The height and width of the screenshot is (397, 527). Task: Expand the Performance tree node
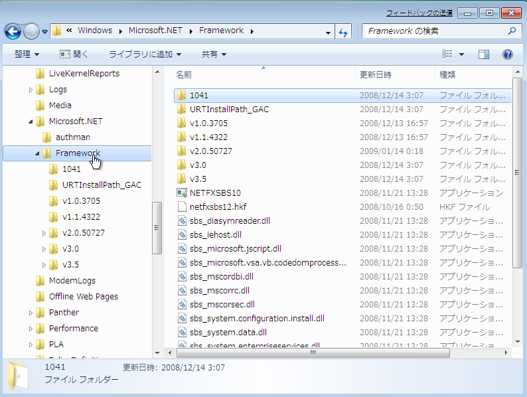(31, 329)
